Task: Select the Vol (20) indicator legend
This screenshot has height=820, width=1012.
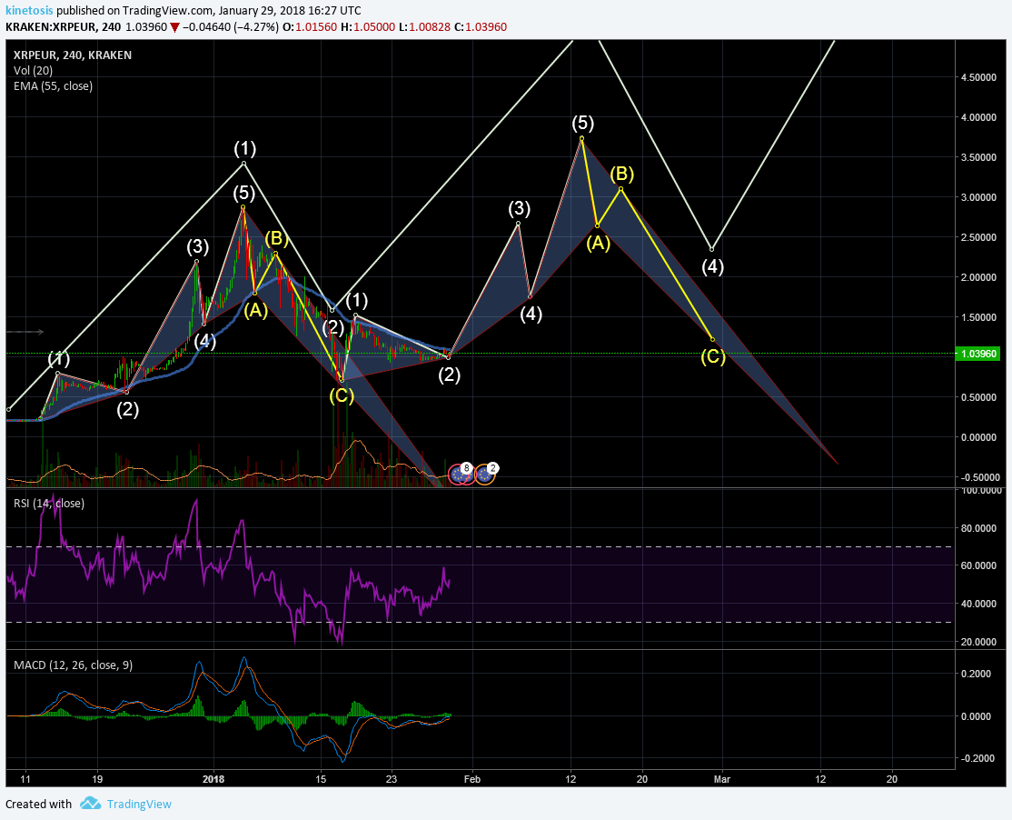Action: (x=33, y=70)
